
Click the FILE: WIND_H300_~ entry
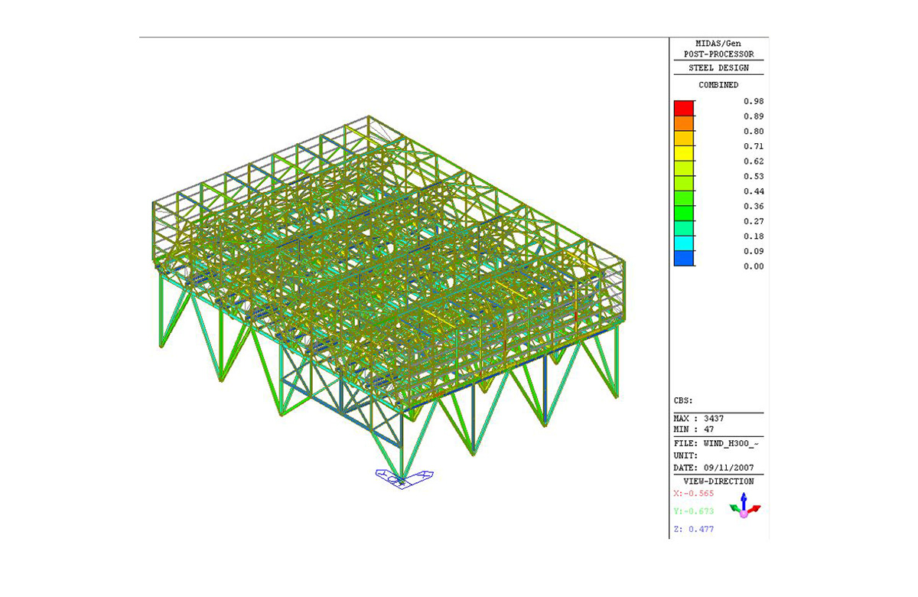pos(716,443)
